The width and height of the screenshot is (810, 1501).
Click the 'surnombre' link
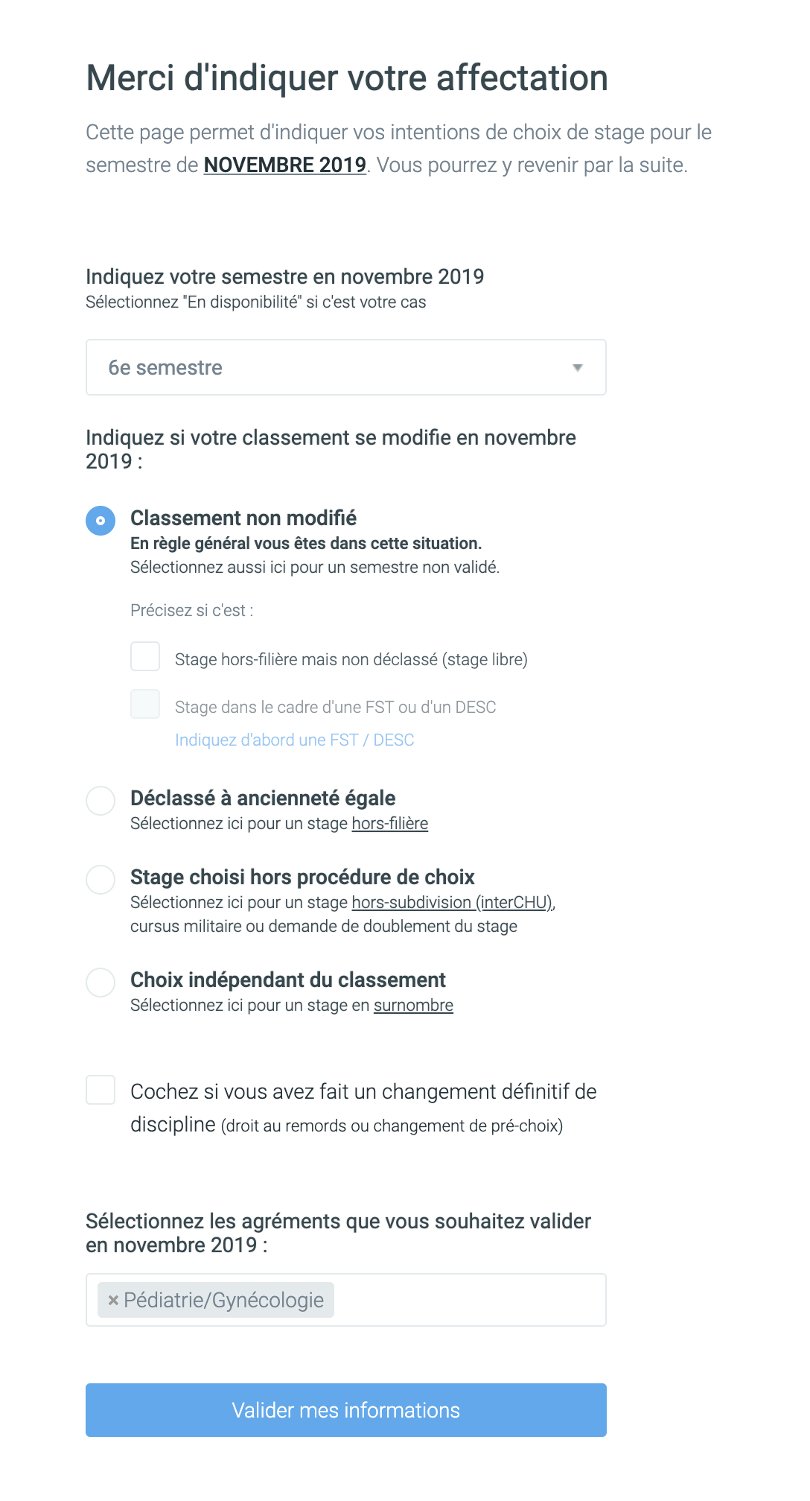(413, 1006)
